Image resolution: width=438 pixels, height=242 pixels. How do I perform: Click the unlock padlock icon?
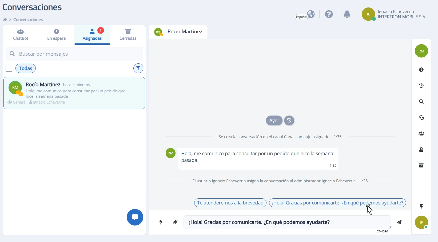pyautogui.click(x=421, y=150)
